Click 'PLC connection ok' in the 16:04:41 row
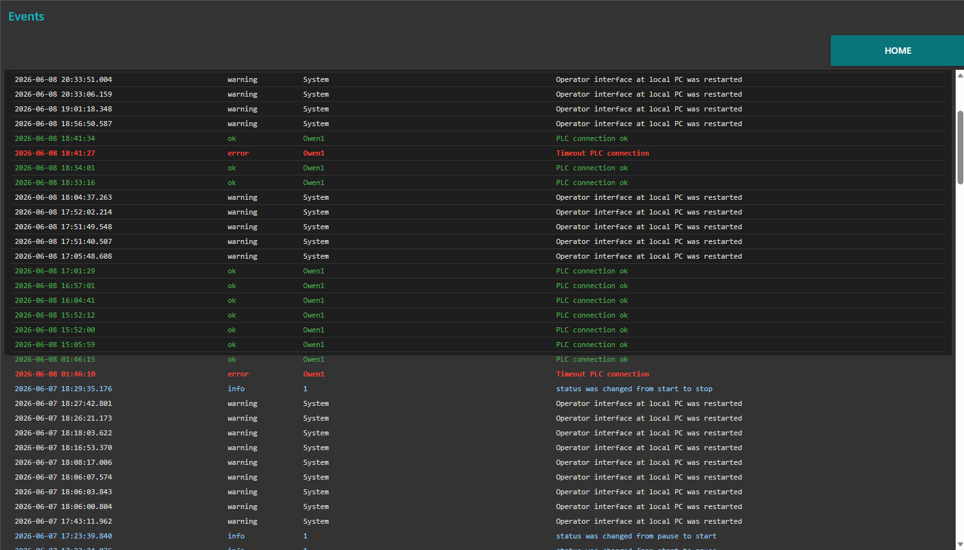Viewport: 964px width, 550px height. pos(592,300)
